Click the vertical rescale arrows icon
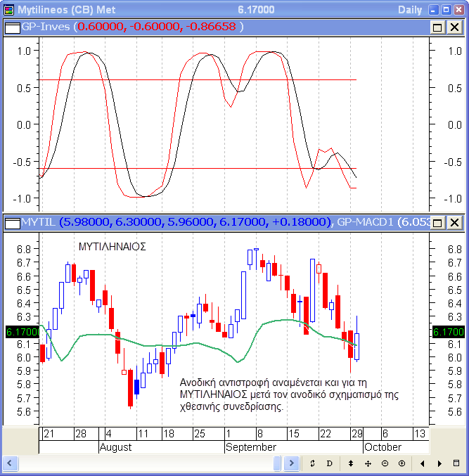 [351, 464]
